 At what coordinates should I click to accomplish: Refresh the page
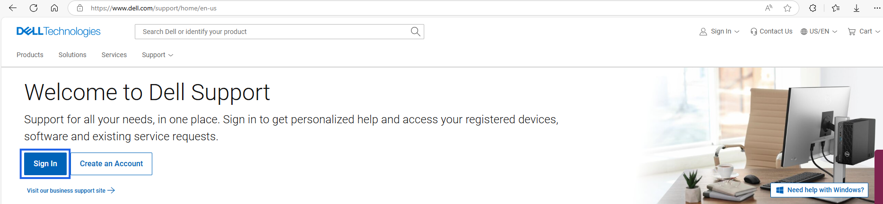(x=34, y=8)
